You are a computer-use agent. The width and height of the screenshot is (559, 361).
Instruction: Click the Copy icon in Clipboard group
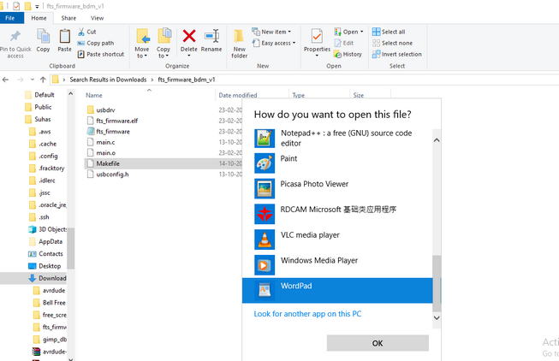[x=43, y=36]
